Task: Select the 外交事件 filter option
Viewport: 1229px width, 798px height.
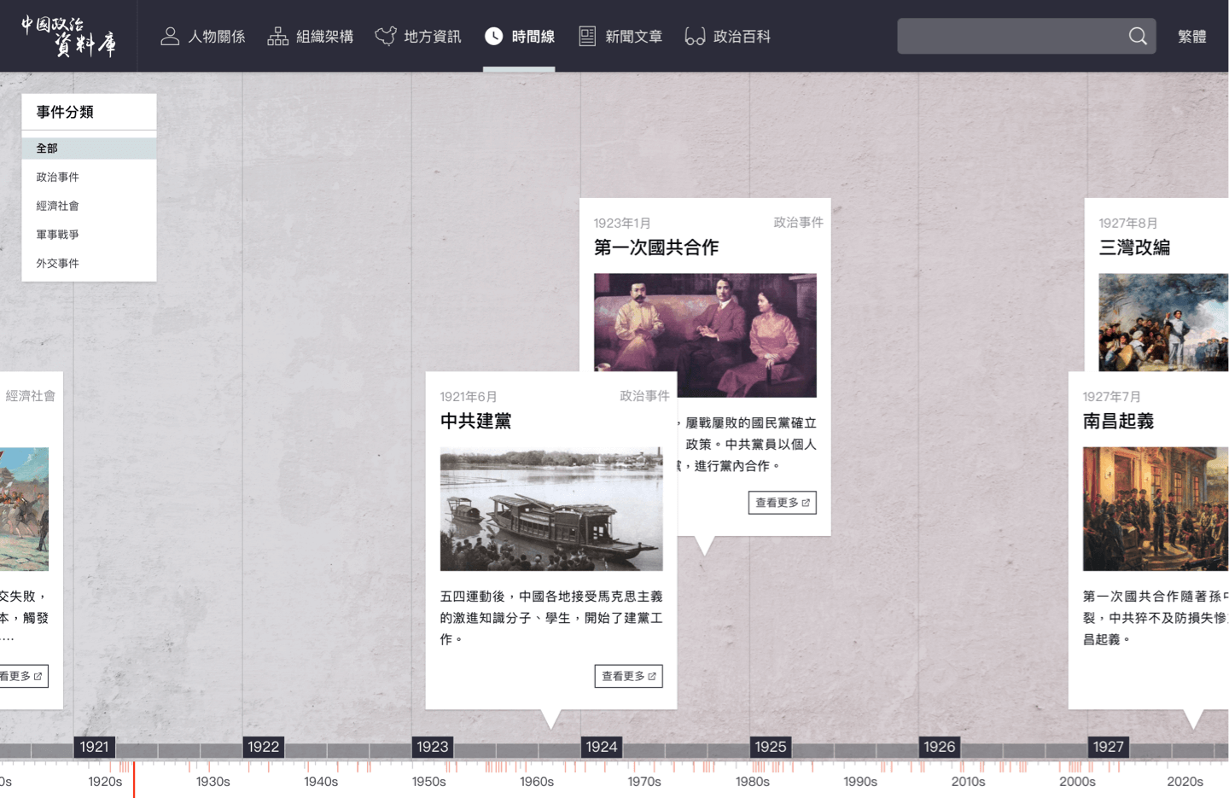Action: (58, 263)
